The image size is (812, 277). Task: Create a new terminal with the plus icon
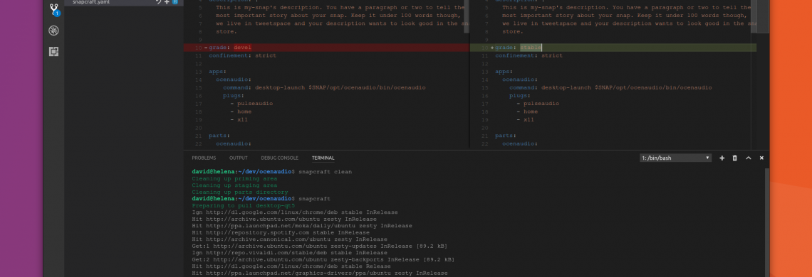[722, 158]
